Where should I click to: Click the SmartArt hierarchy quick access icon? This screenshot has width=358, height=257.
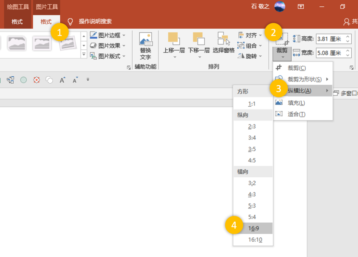tap(10, 80)
